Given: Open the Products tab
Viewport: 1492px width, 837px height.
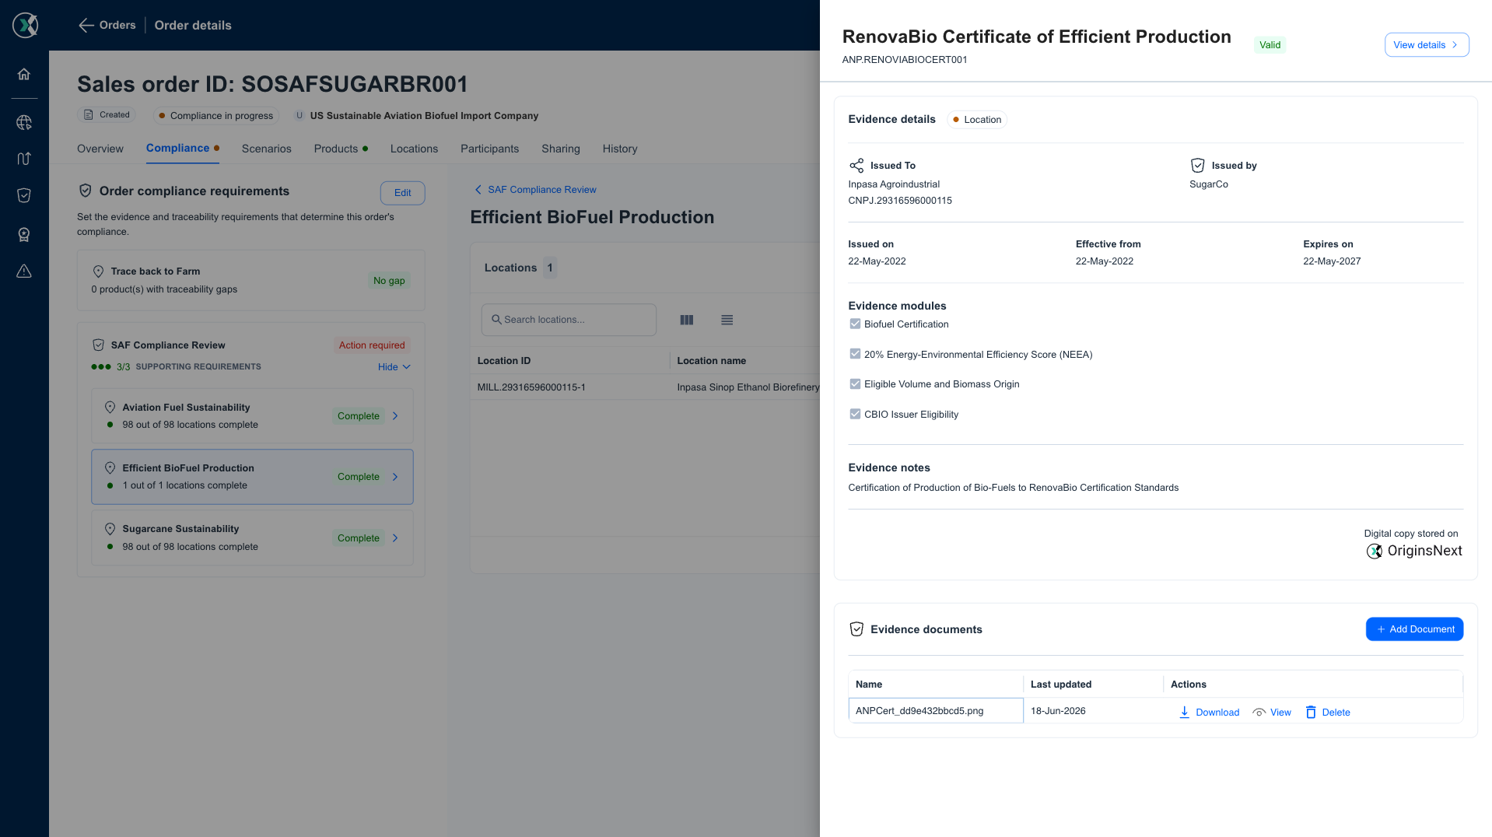Looking at the screenshot, I should tap(341, 149).
